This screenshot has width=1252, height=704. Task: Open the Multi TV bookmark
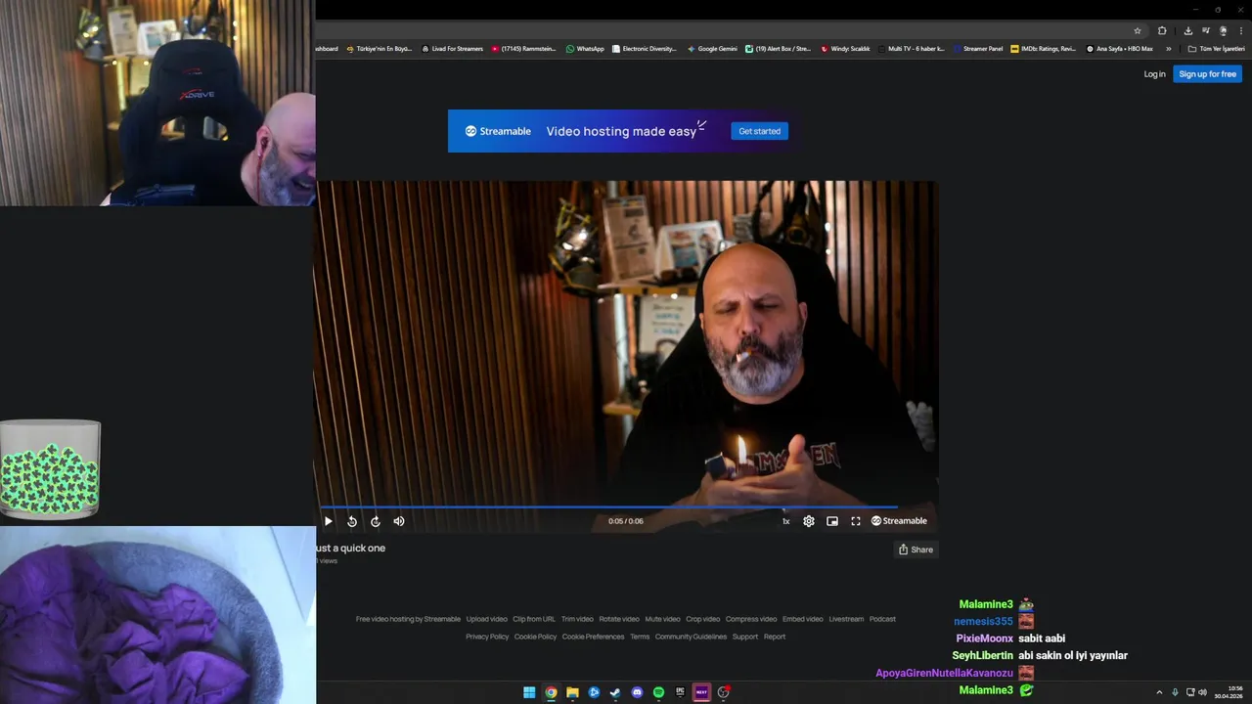(912, 49)
